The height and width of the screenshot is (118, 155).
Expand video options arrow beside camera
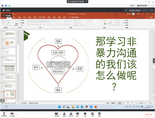click(16, 114)
